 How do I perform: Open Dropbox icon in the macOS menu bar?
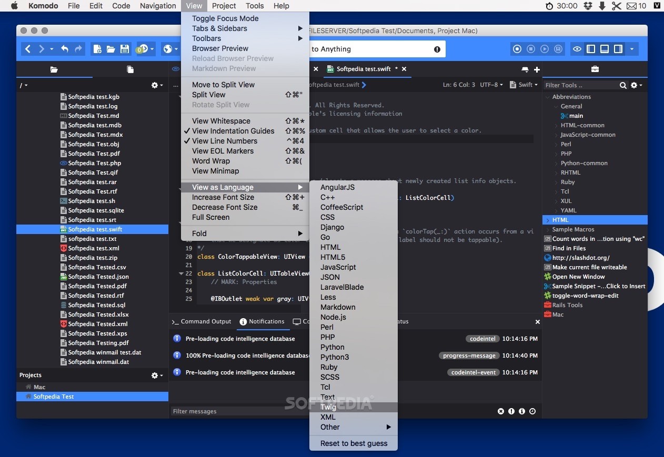(588, 6)
